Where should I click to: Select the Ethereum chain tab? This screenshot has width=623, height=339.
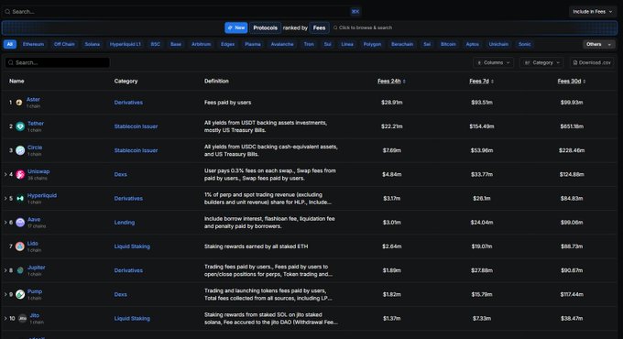(x=33, y=44)
